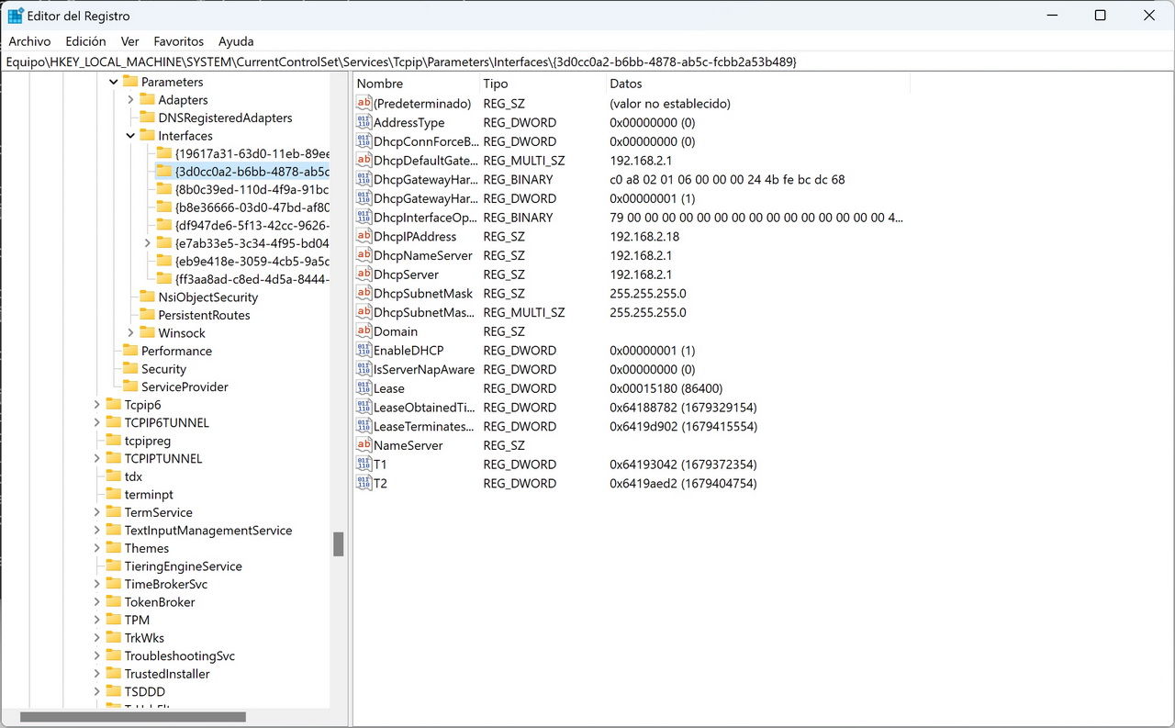The height and width of the screenshot is (728, 1175).
Task: Click the Themes folder icon
Action: 113,548
